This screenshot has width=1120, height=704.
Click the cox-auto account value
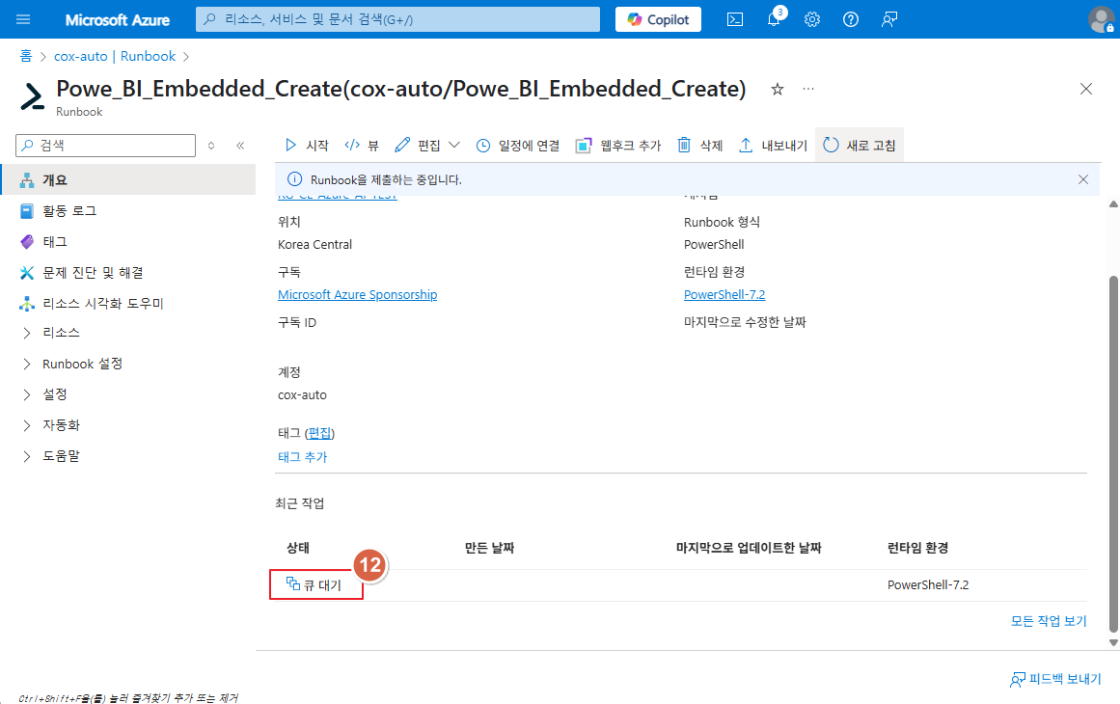[302, 395]
